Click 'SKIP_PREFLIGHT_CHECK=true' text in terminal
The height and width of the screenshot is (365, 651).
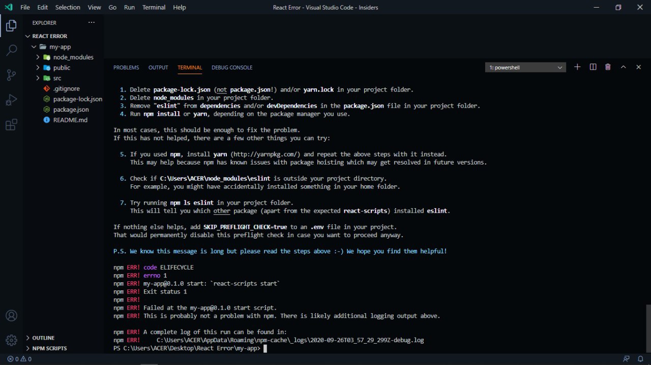tap(245, 227)
